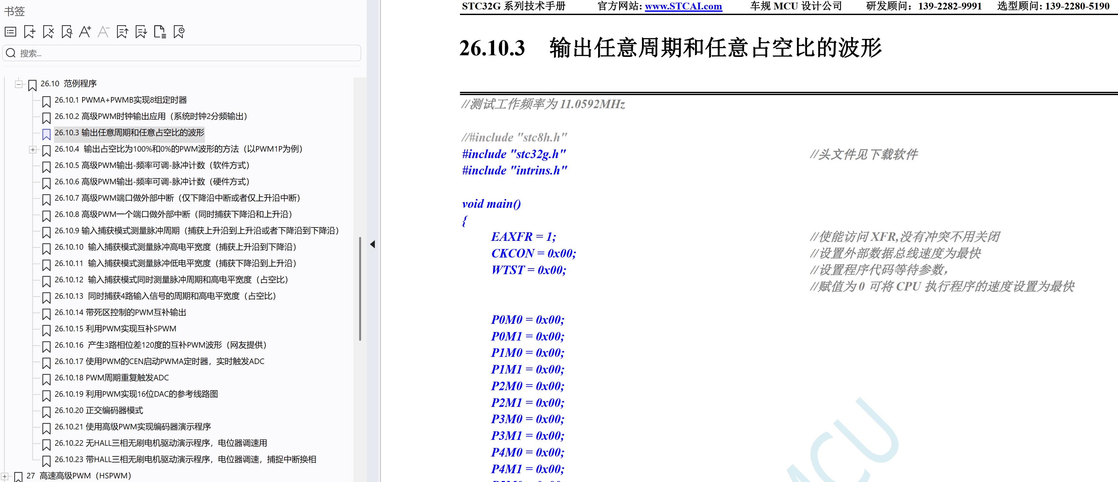The width and height of the screenshot is (1118, 482).
Task: Open bookmark 26.10.18 PWM周期重复触发ADC
Action: tap(112, 378)
